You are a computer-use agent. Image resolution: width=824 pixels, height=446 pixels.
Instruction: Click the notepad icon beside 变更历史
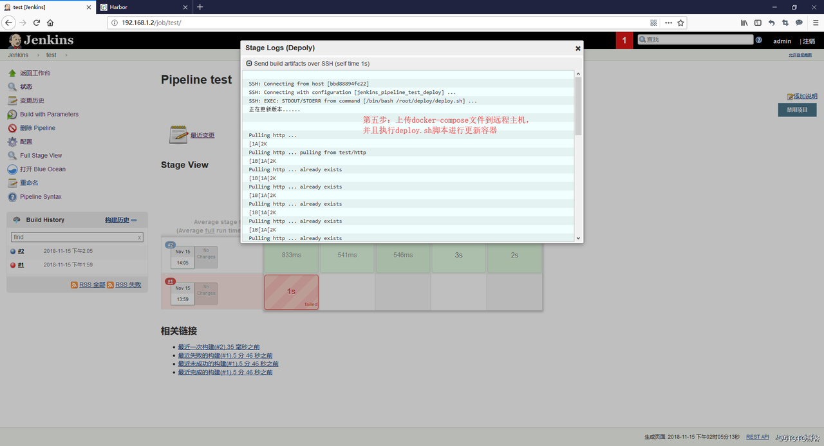[12, 100]
